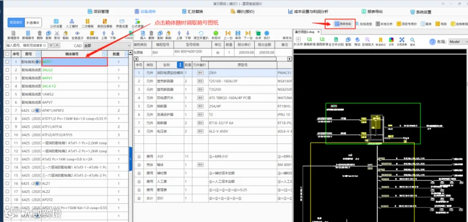Image resolution: width=468 pixels, height=222 pixels.
Task: Click the 图纸收起 button
Action: (x=343, y=23)
